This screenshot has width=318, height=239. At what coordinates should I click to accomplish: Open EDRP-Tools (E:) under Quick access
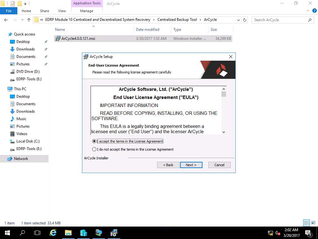[29, 79]
